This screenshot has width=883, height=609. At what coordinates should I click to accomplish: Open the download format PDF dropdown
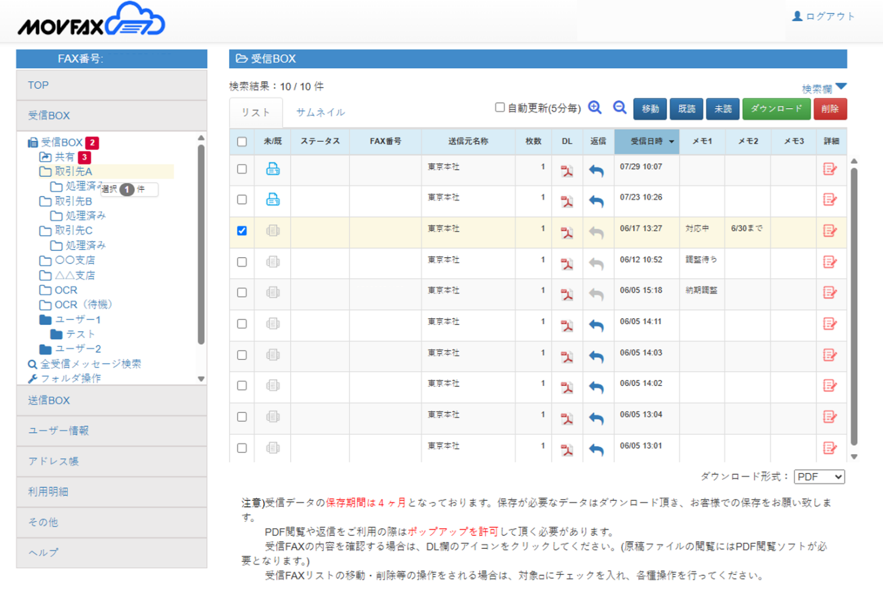click(x=819, y=477)
